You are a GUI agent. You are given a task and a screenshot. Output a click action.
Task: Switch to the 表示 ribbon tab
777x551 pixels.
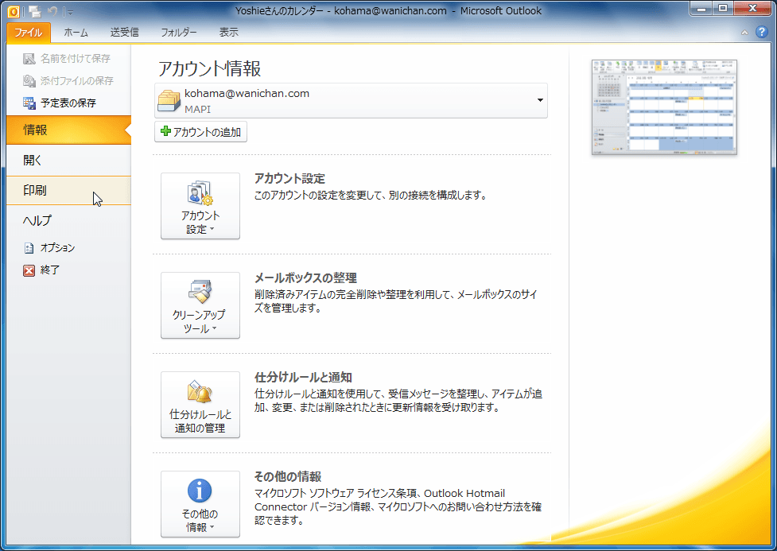tap(228, 33)
